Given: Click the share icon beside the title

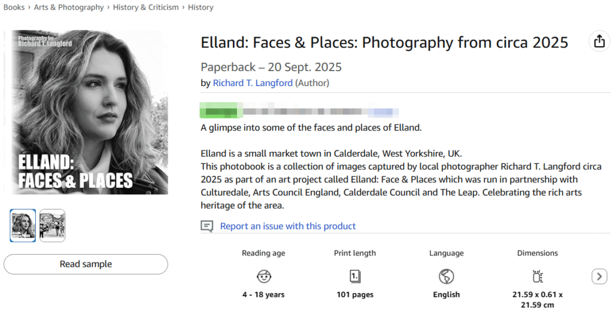Looking at the screenshot, I should point(599,41).
